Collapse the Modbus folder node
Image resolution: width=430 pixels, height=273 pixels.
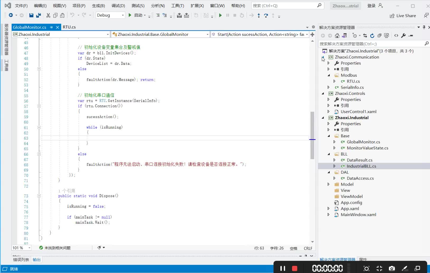329,75
